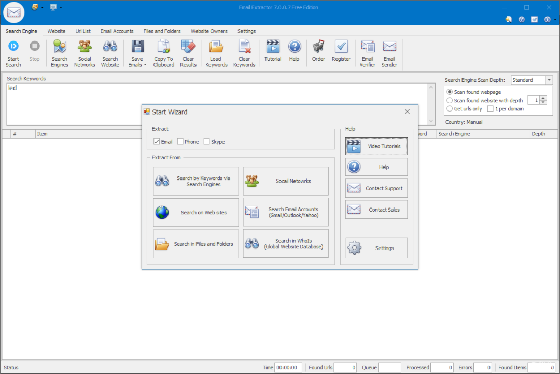Click the Start Search toolbar icon
The height and width of the screenshot is (374, 560).
13,47
